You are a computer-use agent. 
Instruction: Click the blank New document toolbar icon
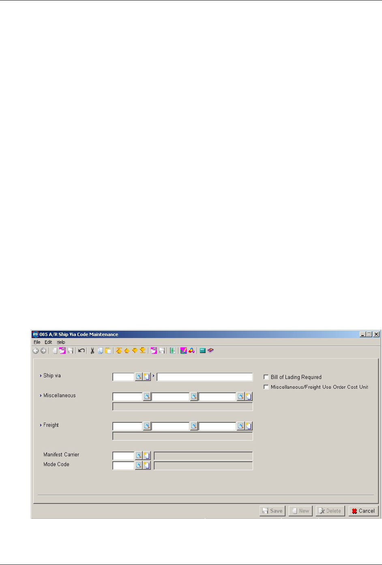pyautogui.click(x=55, y=351)
